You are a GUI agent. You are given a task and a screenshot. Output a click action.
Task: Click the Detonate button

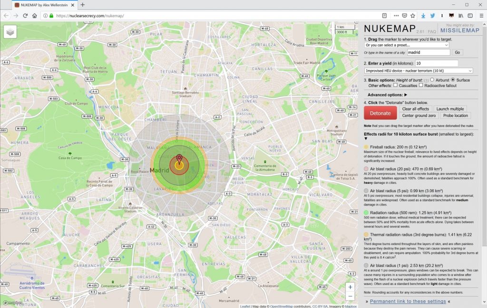click(x=380, y=113)
